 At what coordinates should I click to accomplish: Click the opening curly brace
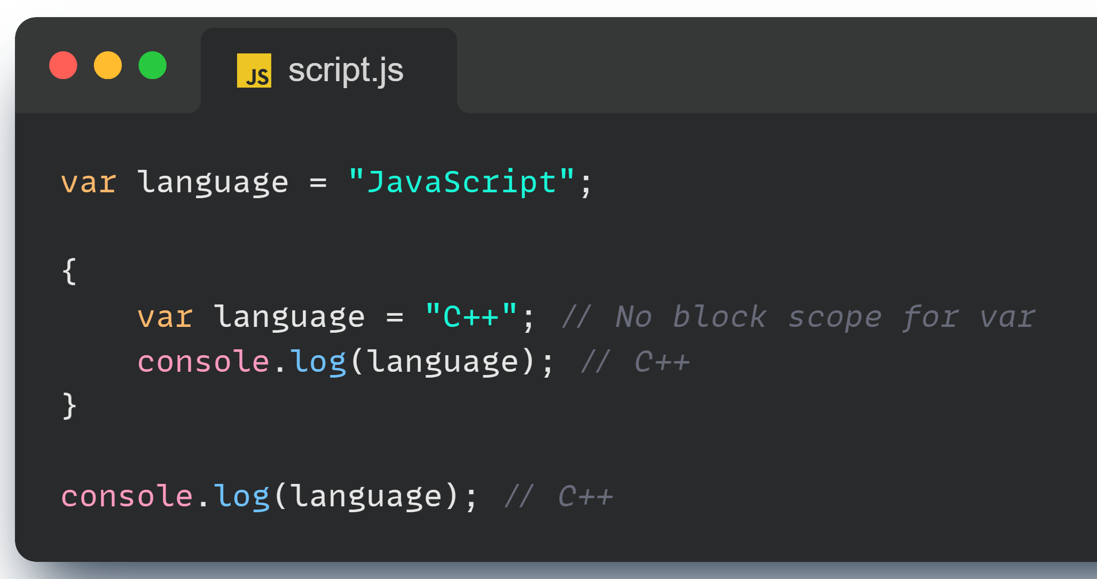[69, 271]
